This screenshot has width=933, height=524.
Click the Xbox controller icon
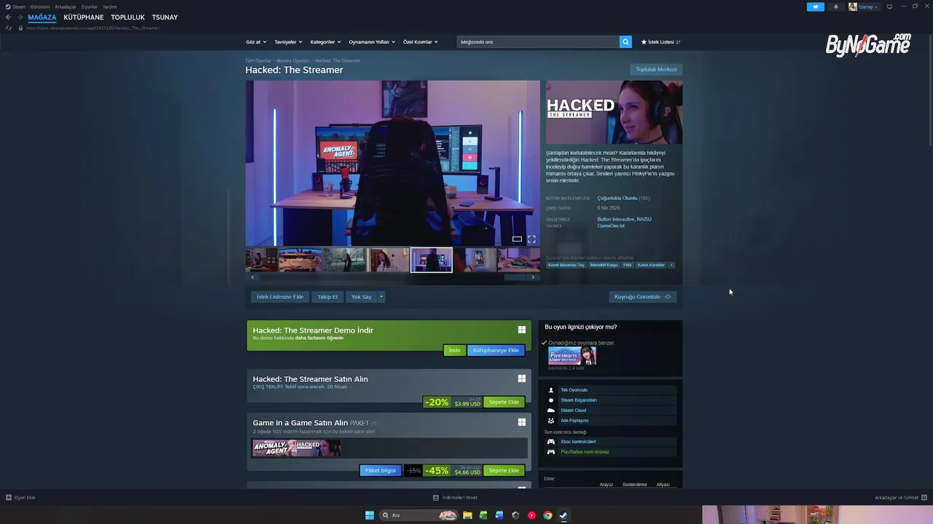[551, 442]
